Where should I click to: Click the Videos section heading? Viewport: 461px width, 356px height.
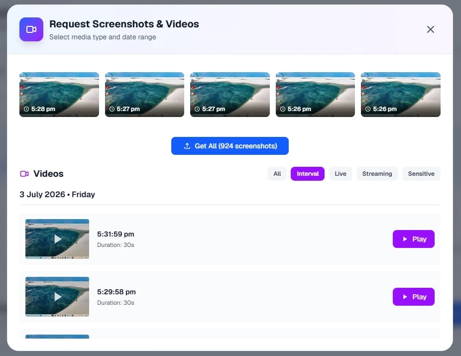(x=48, y=174)
